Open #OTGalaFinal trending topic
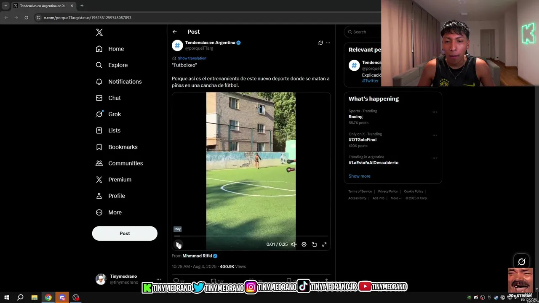Screen dimensions: 539x303 [x=363, y=140]
